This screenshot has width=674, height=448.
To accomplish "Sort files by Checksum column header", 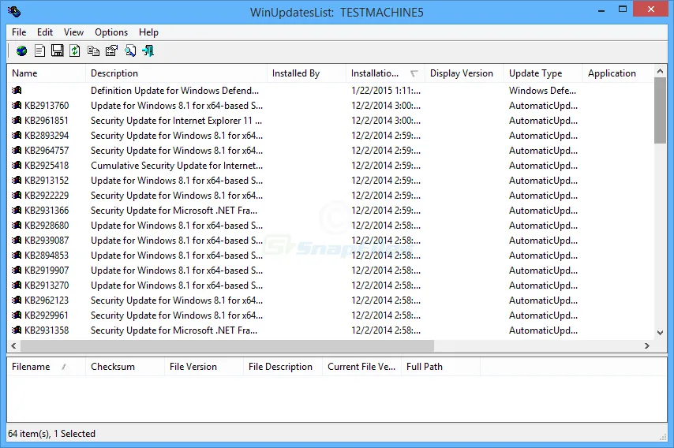I will pyautogui.click(x=125, y=367).
